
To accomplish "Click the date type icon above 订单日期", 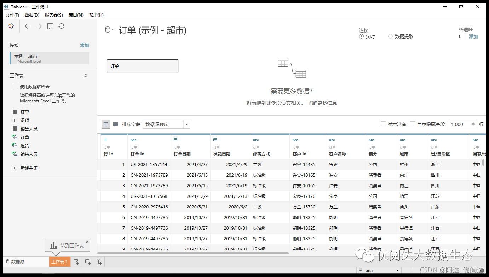I will coord(176,140).
